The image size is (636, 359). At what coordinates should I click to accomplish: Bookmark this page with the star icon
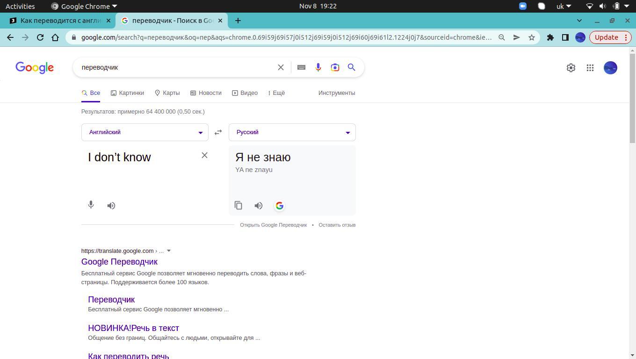pos(532,37)
